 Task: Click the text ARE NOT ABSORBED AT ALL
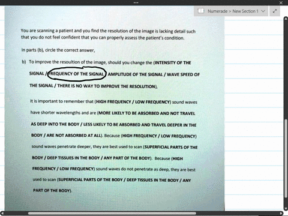(74, 136)
